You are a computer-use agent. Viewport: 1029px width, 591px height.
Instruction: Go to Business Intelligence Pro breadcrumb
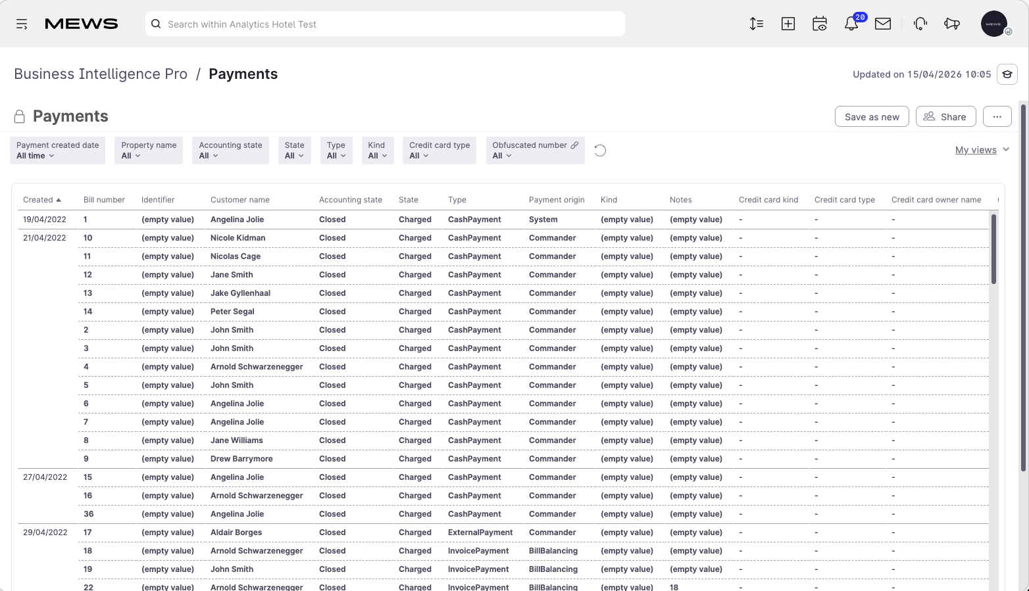tap(101, 74)
